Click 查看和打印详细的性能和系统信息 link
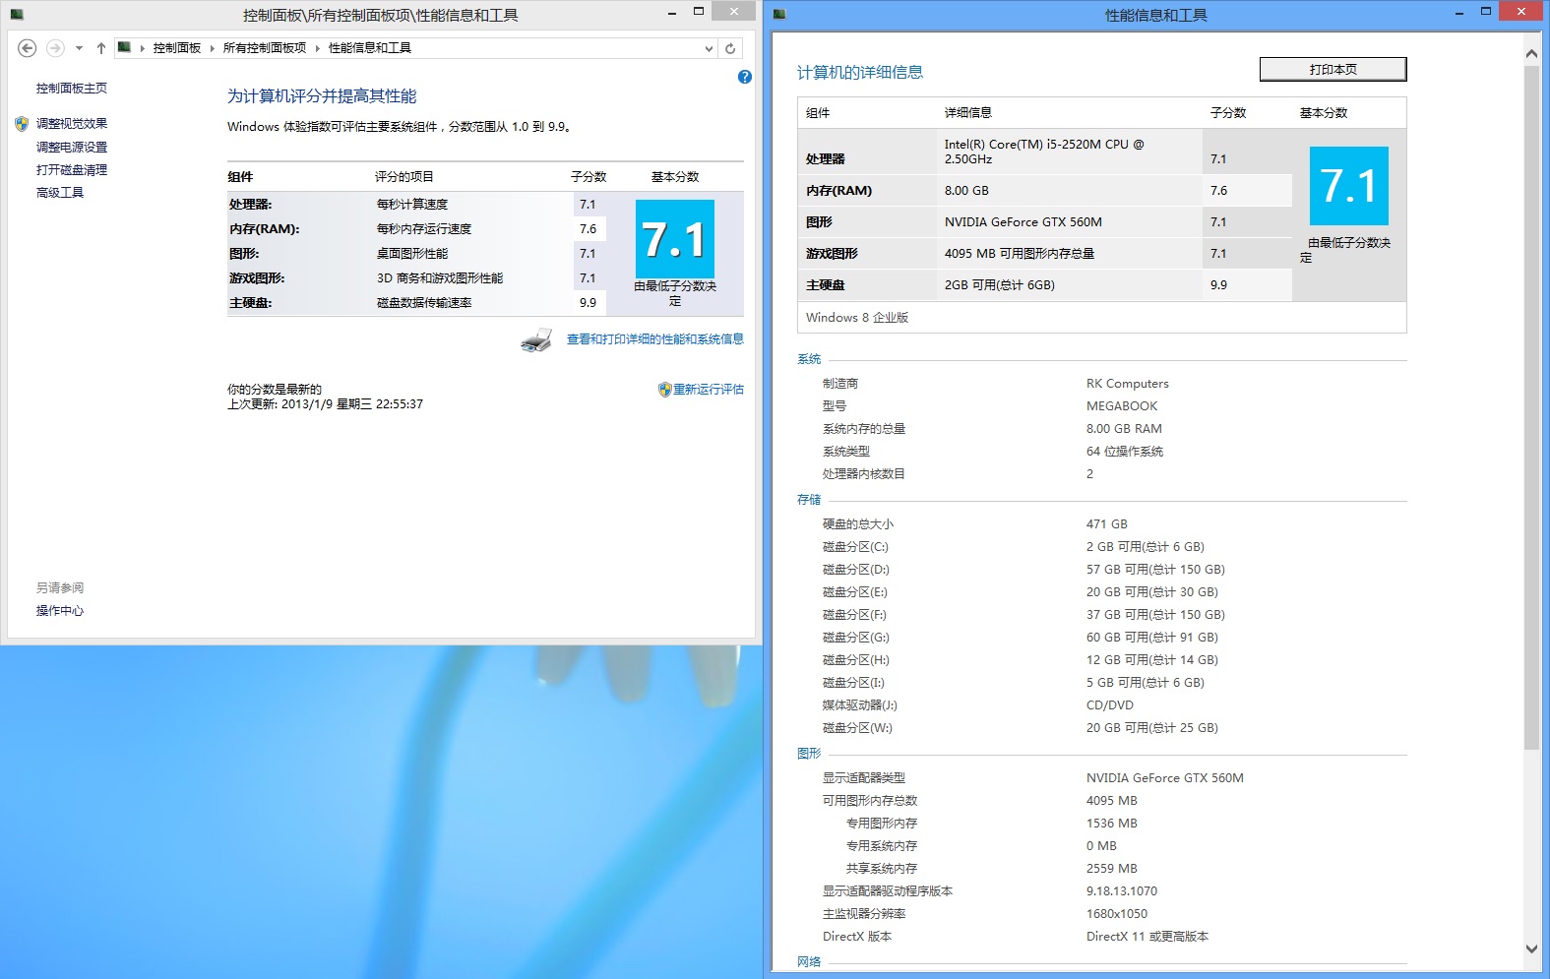The image size is (1550, 979). tap(655, 339)
